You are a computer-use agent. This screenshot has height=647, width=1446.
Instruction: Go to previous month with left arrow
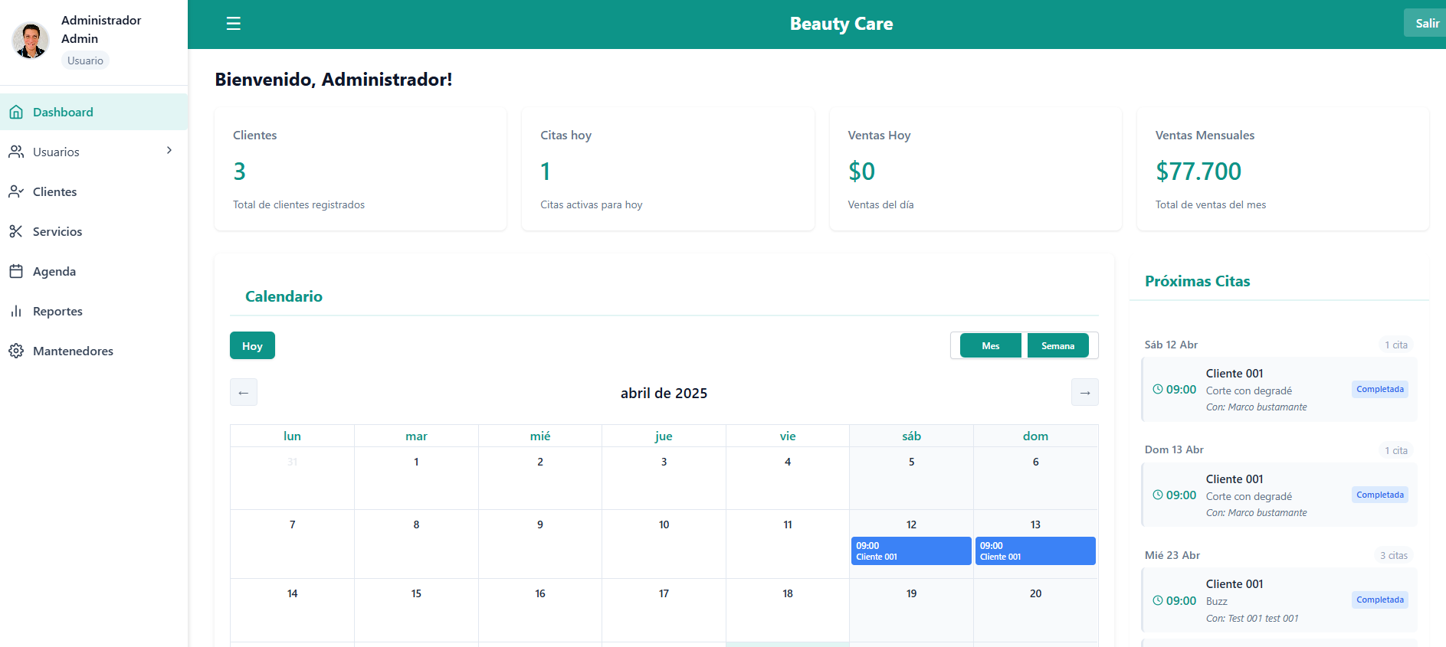point(244,392)
